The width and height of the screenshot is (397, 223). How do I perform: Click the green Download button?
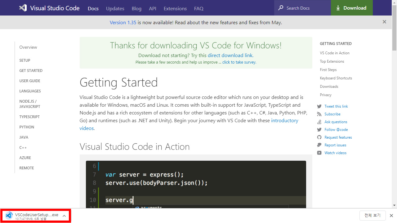click(x=352, y=8)
